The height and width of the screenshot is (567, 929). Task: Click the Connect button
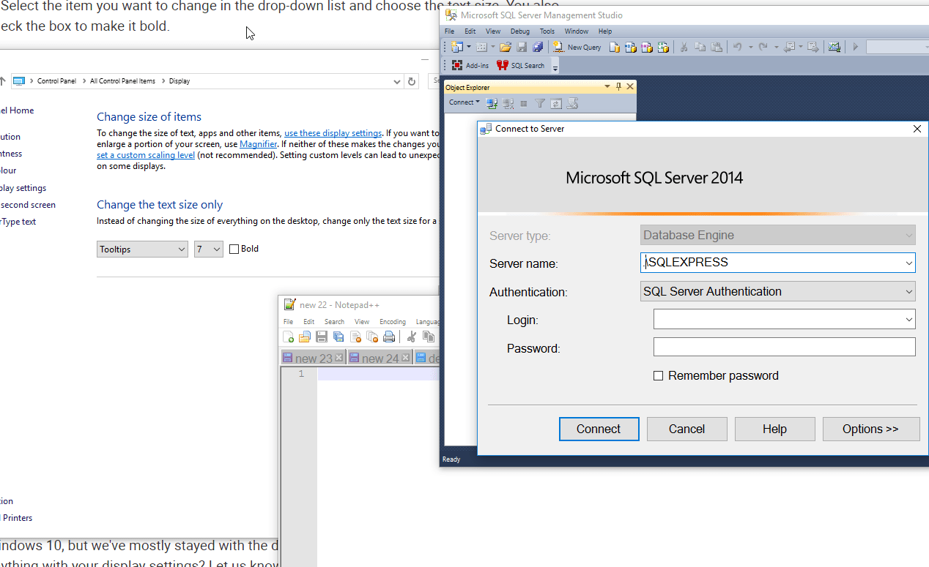pos(599,429)
